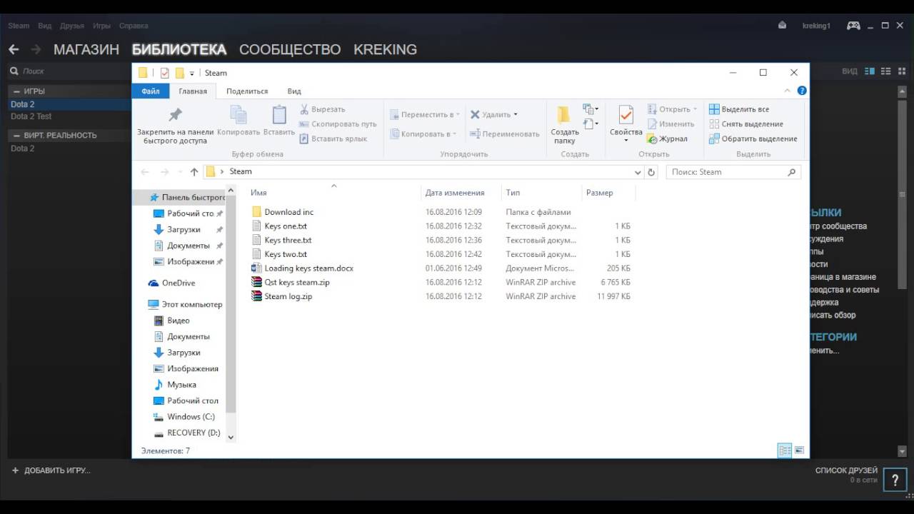The width and height of the screenshot is (914, 514).
Task: Click the Steam library grid view icon
Action: coord(903,71)
